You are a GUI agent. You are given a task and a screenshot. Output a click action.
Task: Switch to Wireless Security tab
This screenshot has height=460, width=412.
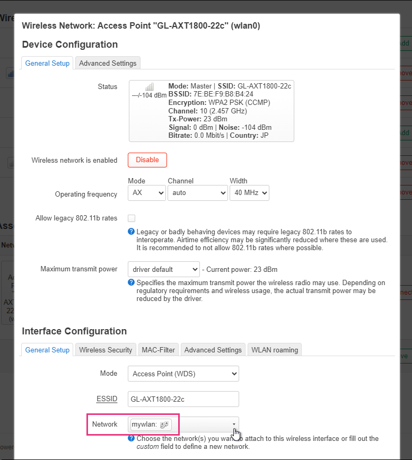tap(106, 350)
